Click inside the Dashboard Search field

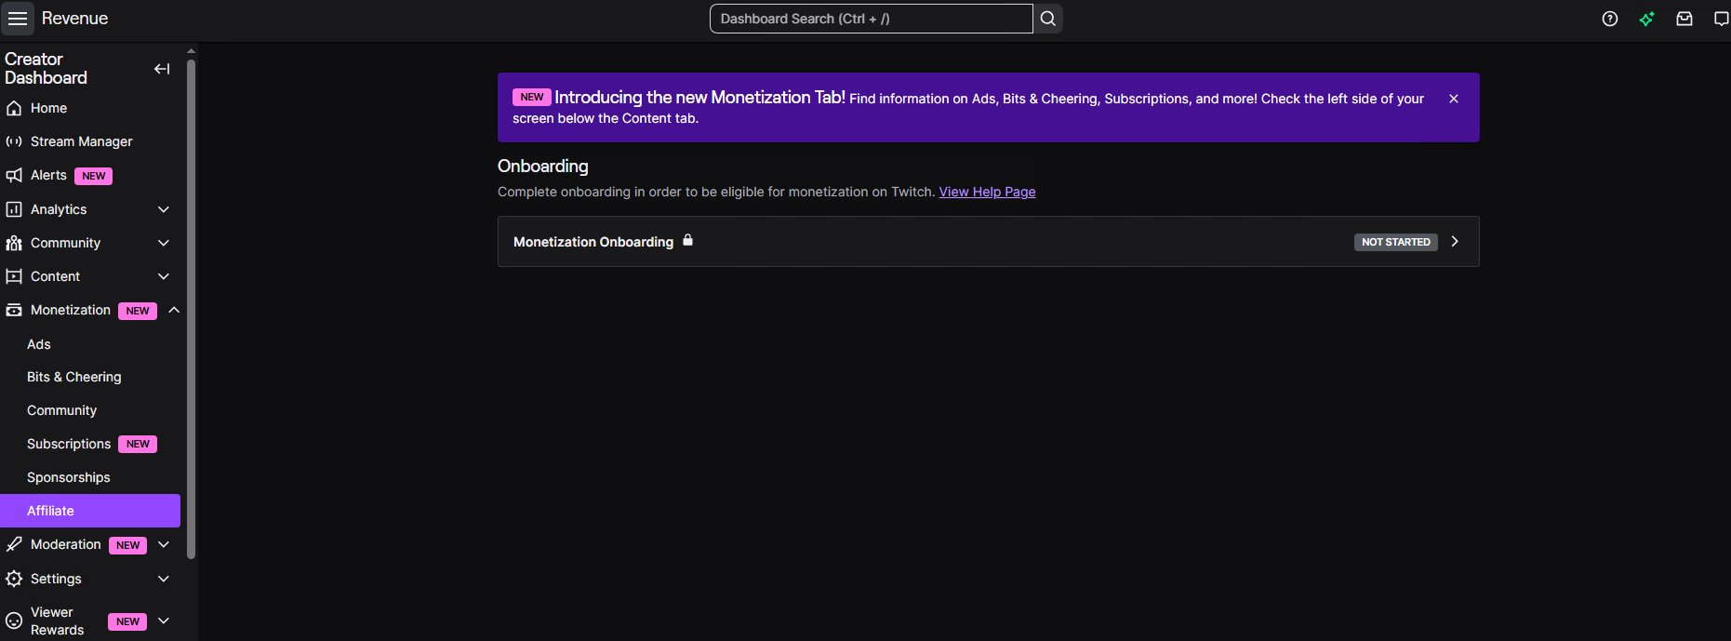click(x=871, y=19)
